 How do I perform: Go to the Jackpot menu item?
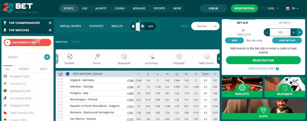pyautogui.click(x=101, y=8)
